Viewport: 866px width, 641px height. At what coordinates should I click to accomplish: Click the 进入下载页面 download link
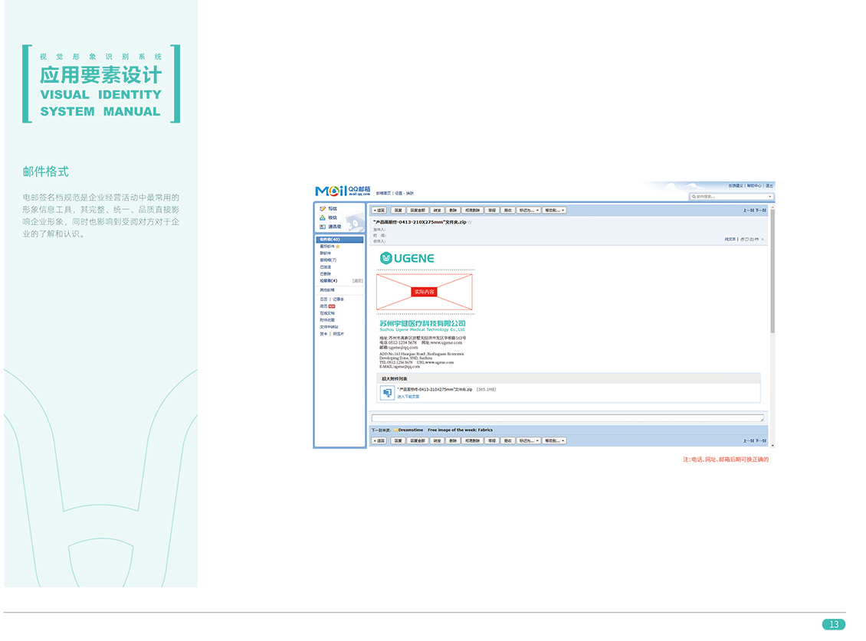pos(408,397)
